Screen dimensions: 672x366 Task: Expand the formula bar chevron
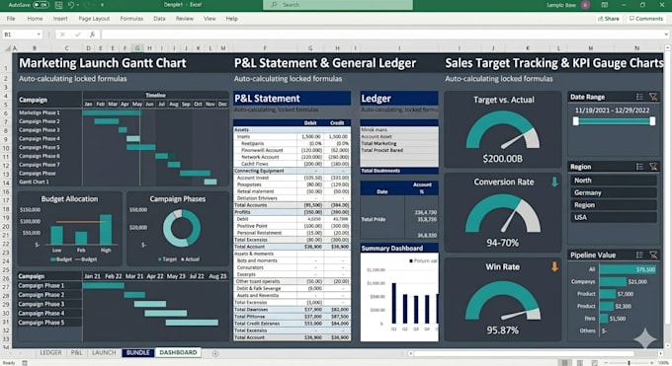point(666,35)
